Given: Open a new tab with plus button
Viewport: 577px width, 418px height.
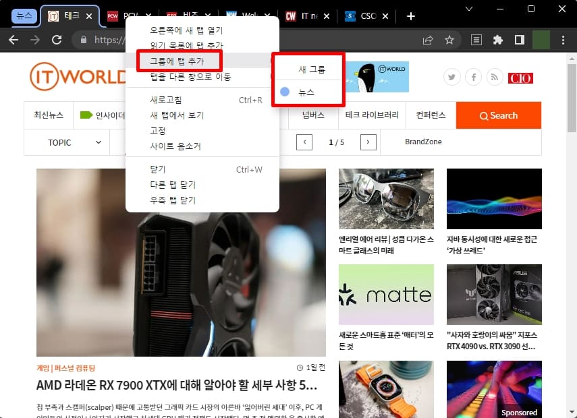Looking at the screenshot, I should click(x=411, y=16).
